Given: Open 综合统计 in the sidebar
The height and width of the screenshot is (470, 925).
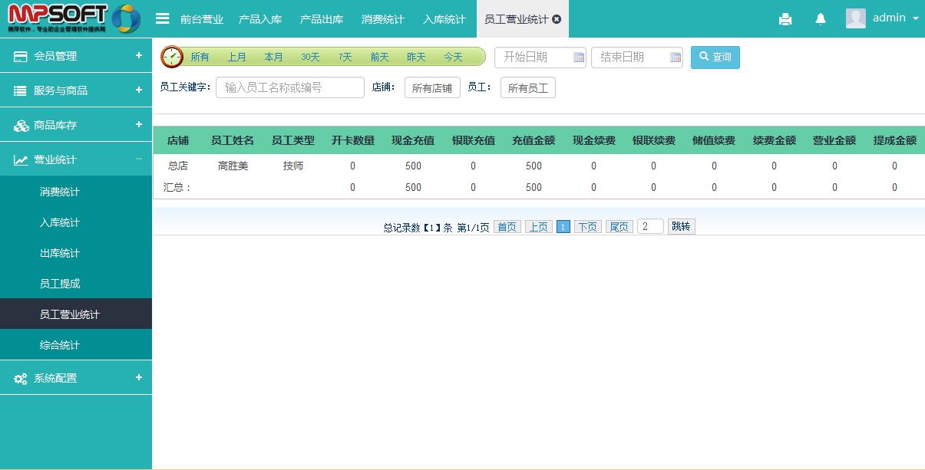Looking at the screenshot, I should (60, 345).
